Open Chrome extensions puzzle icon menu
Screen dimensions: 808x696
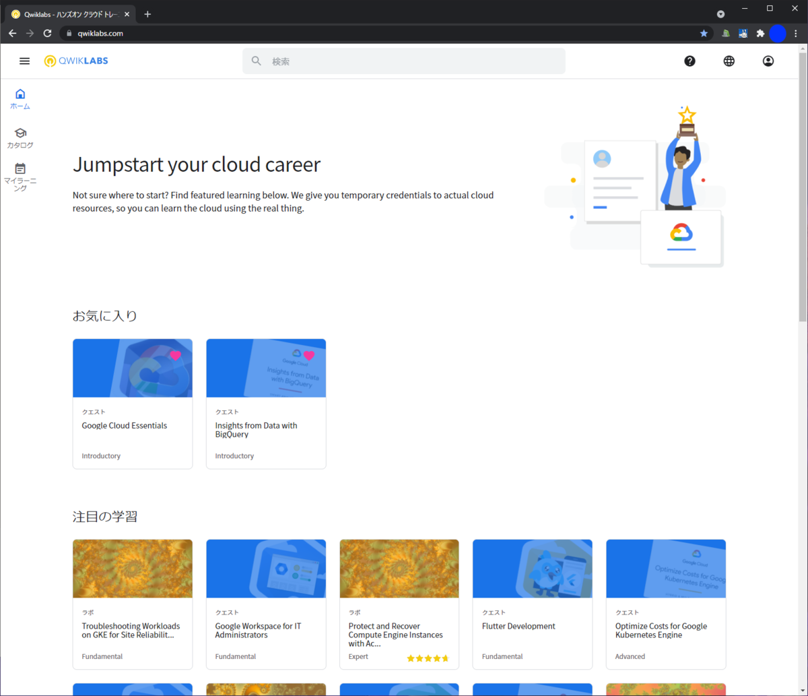760,33
